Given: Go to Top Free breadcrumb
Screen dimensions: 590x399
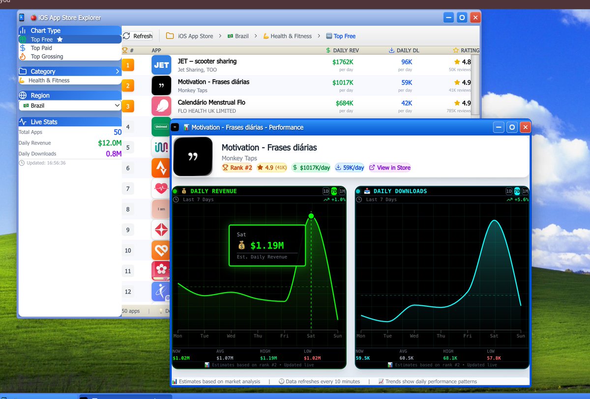Looking at the screenshot, I should coord(340,36).
